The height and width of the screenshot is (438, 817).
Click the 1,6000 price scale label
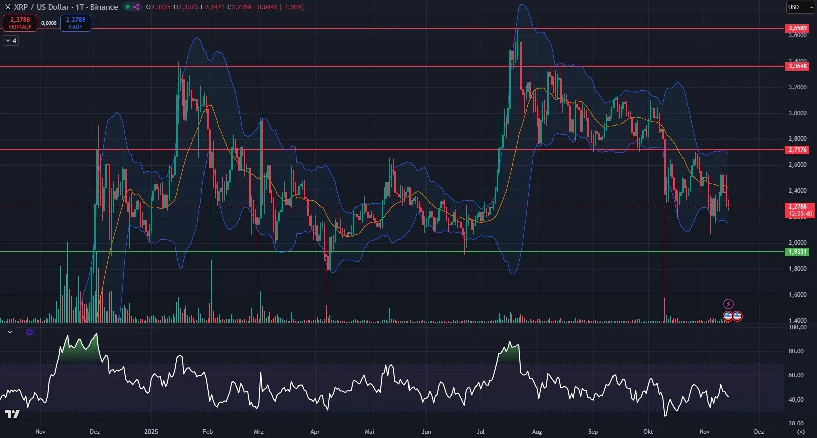point(798,295)
